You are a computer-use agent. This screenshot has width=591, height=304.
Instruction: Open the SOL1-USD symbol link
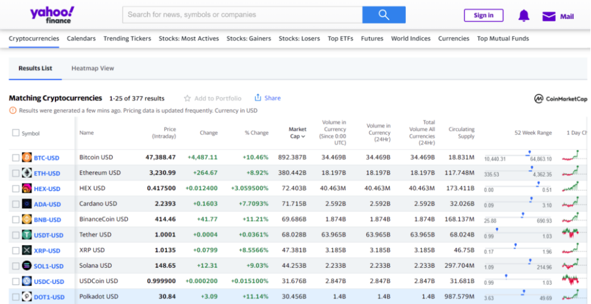click(49, 266)
